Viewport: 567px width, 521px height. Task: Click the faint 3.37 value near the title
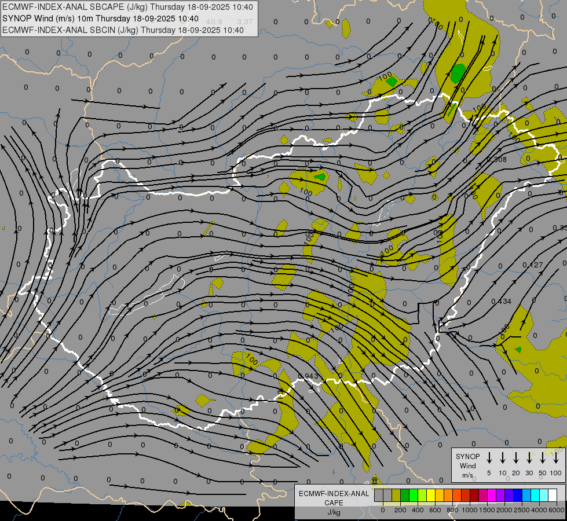[245, 21]
